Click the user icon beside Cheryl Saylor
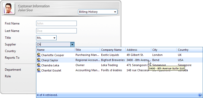 (39, 60)
